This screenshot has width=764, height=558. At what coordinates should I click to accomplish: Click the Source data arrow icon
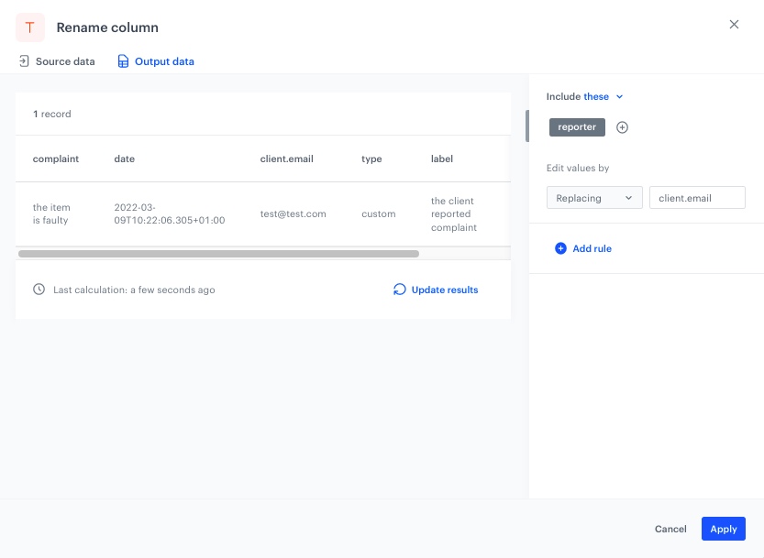click(x=24, y=61)
